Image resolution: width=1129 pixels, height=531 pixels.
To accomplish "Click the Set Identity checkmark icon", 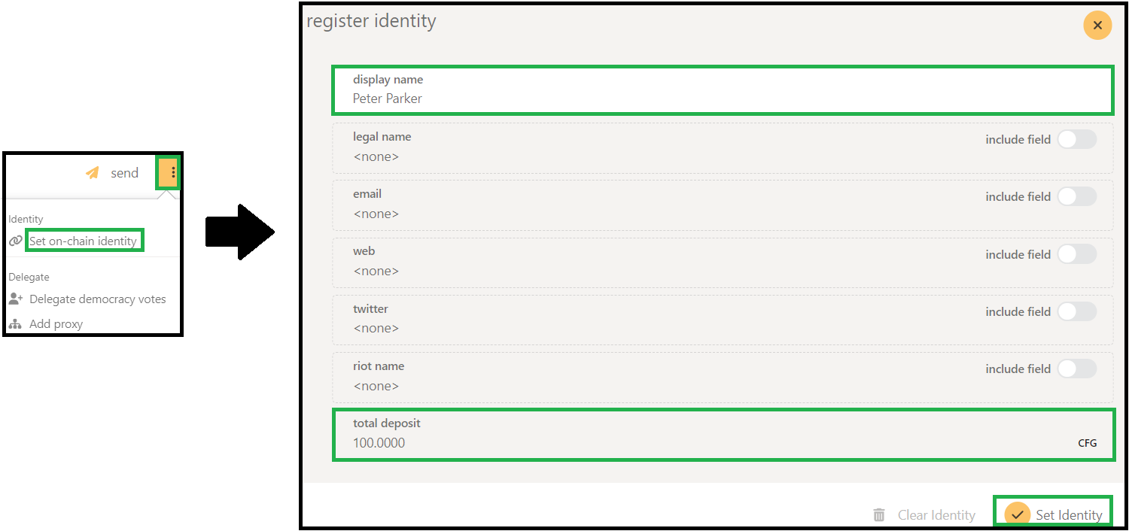I will click(x=1018, y=514).
